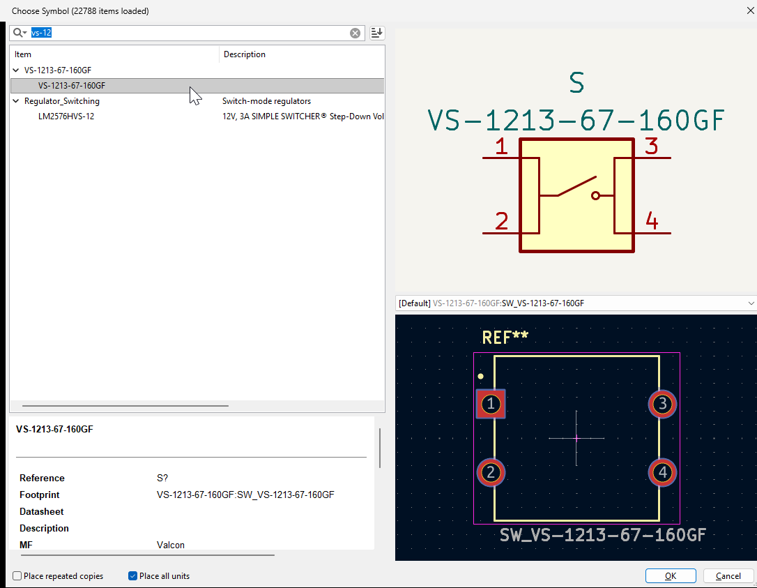Select the LM2576HVS-12 symbol
The image size is (757, 588).
66,116
